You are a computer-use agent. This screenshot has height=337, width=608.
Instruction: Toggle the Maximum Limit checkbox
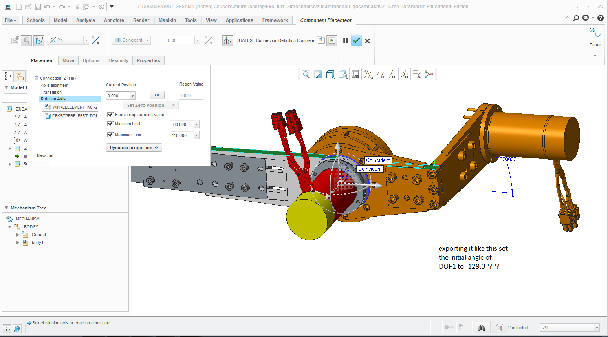[110, 135]
